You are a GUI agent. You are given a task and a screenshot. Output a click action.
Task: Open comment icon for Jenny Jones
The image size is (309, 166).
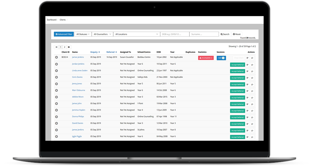tap(252, 84)
